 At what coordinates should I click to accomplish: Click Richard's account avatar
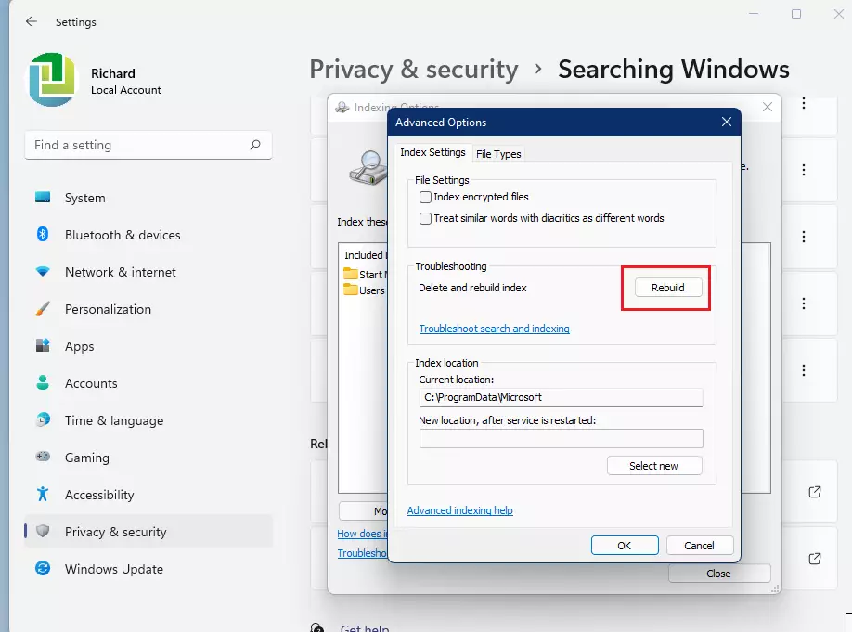pyautogui.click(x=52, y=80)
